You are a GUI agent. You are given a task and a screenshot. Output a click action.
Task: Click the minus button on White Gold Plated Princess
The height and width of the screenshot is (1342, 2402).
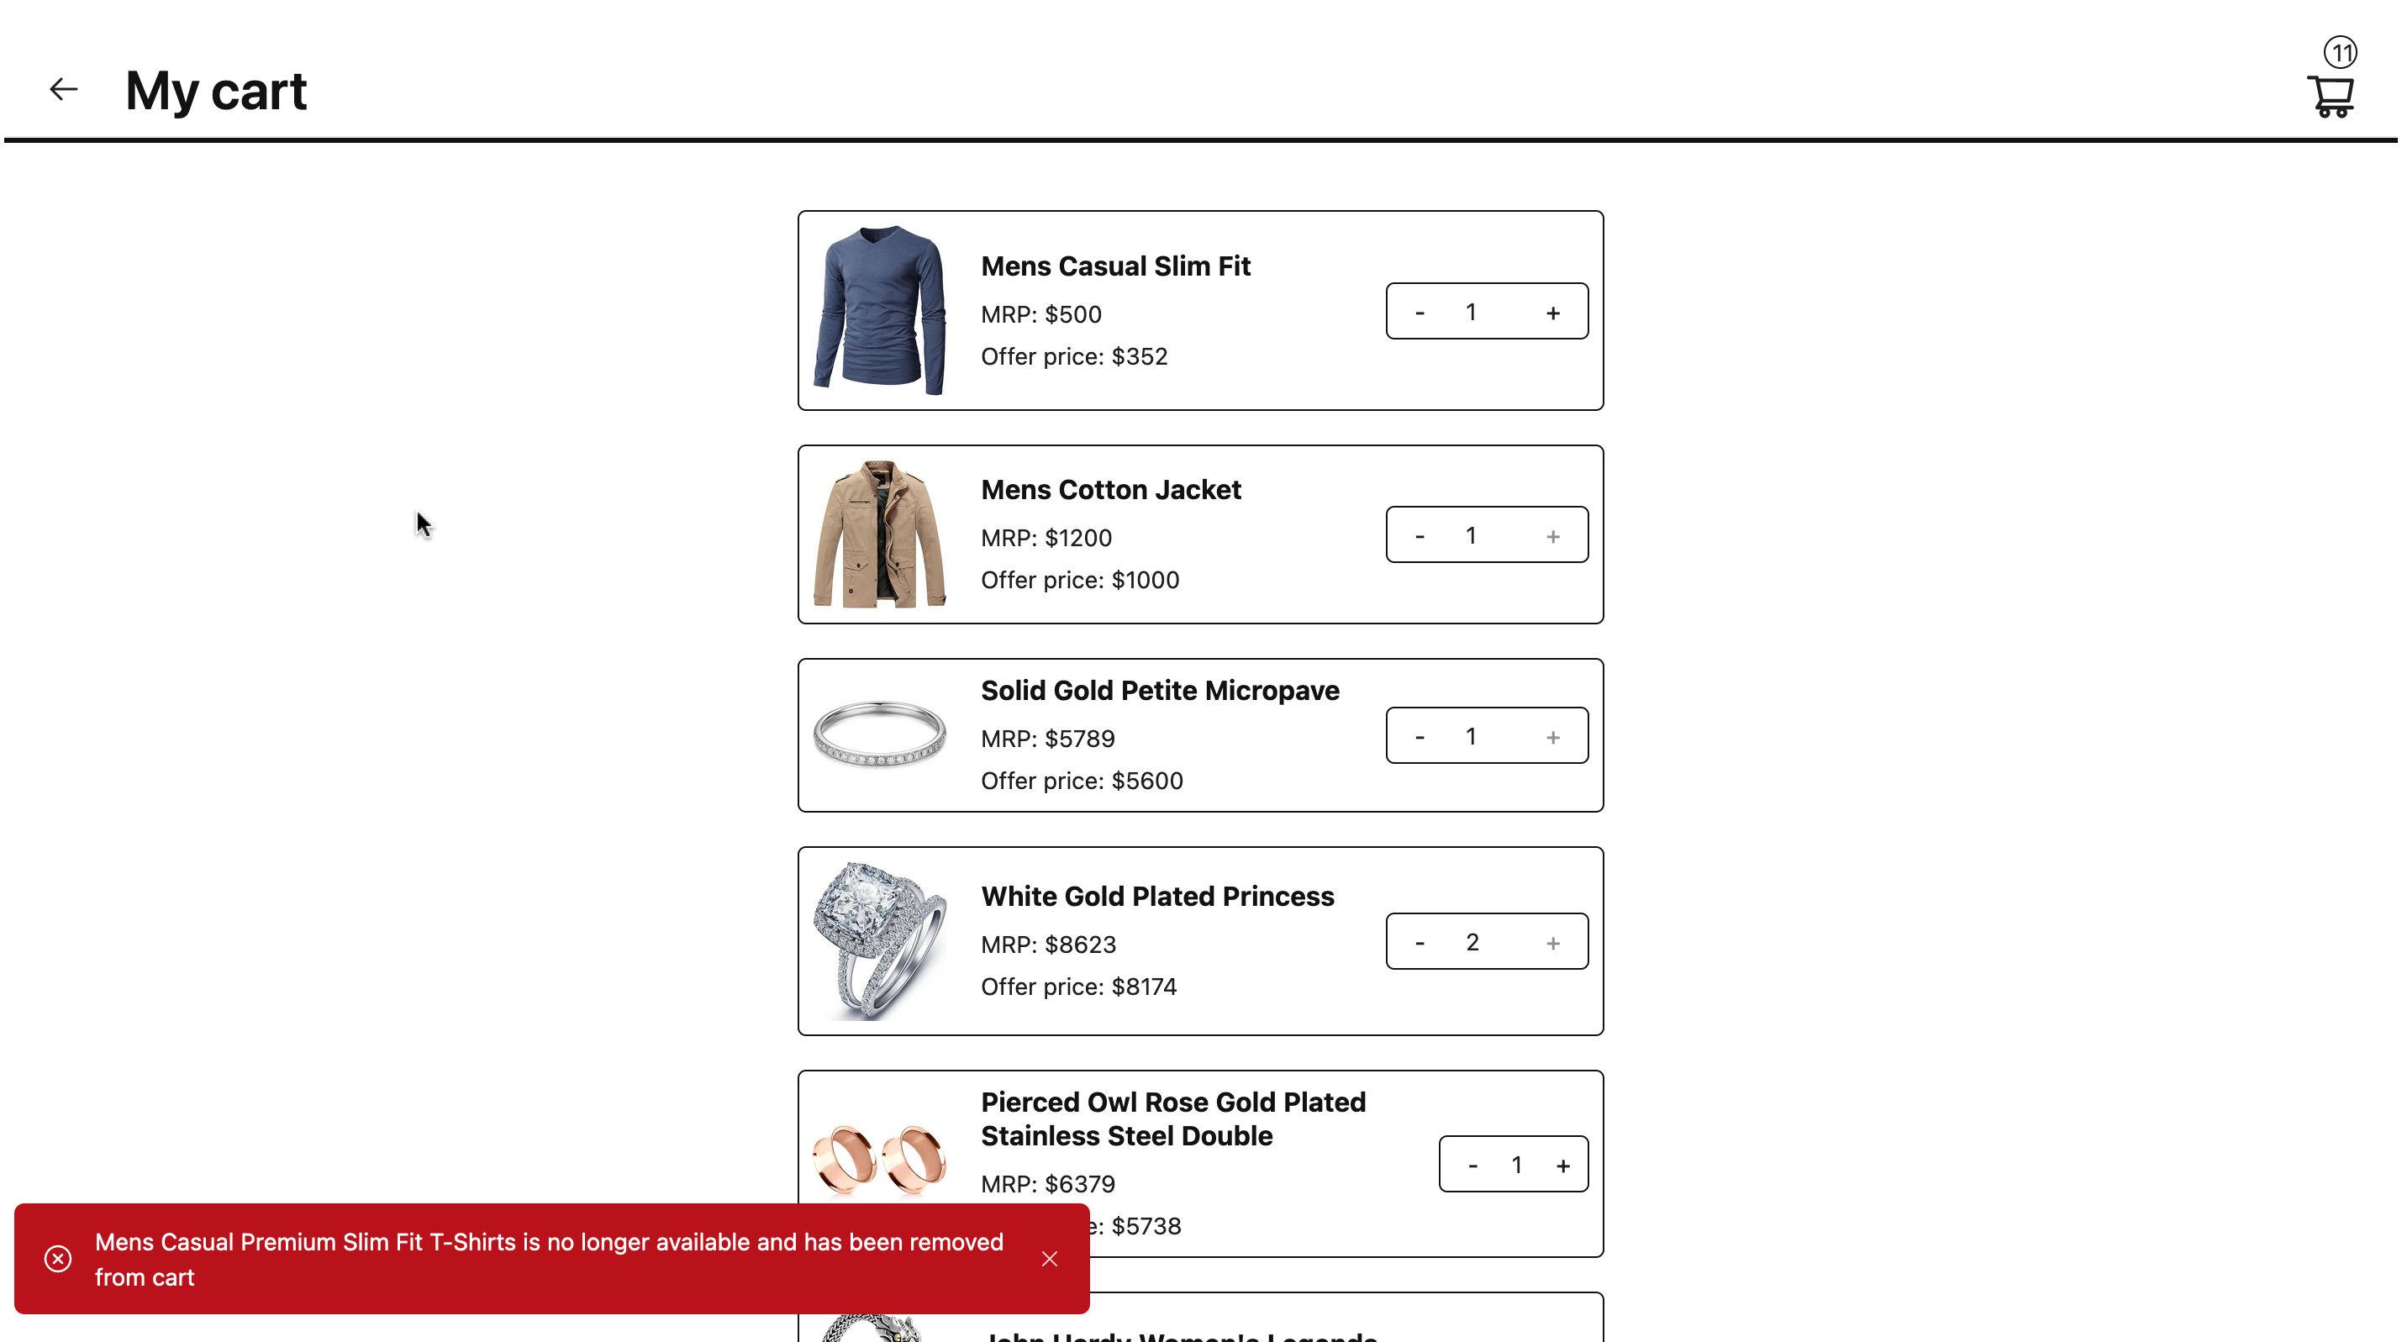click(1420, 941)
